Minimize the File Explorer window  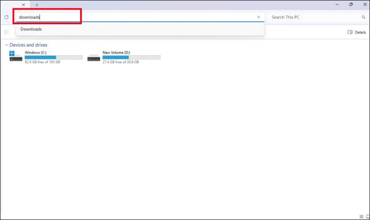click(337, 4)
